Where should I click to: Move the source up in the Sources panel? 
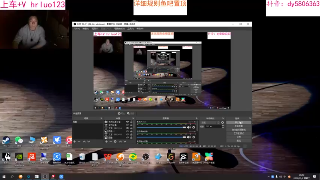tap(120, 142)
